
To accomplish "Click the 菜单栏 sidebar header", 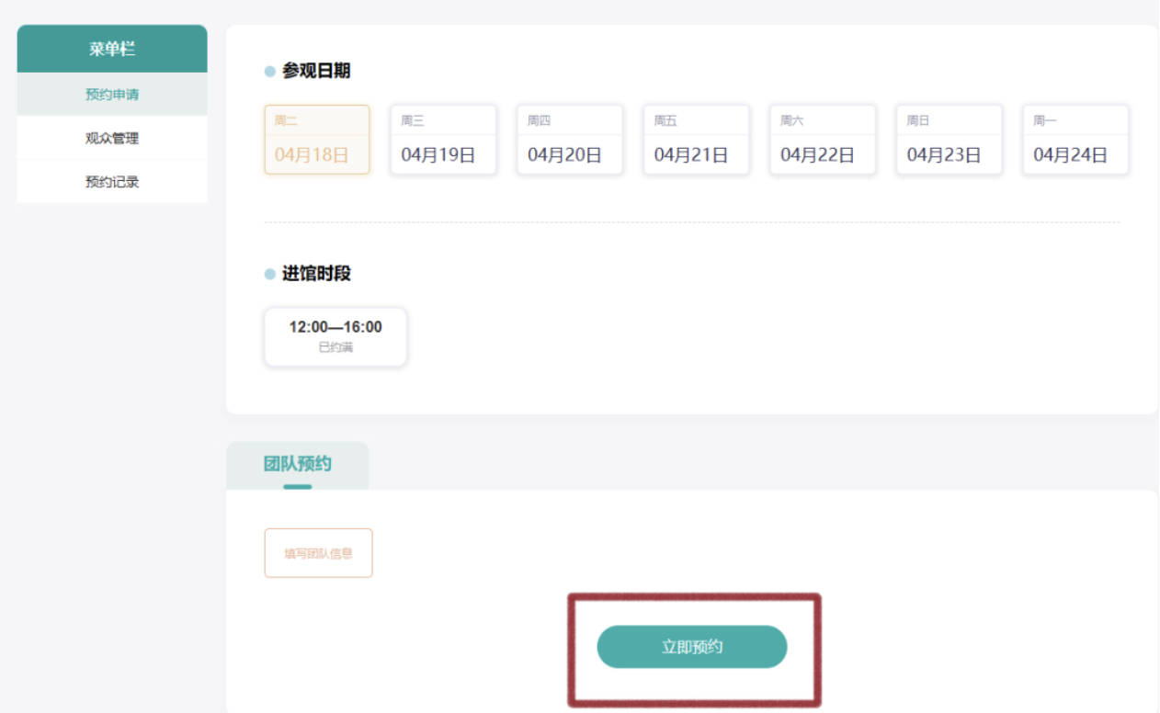I will [112, 50].
